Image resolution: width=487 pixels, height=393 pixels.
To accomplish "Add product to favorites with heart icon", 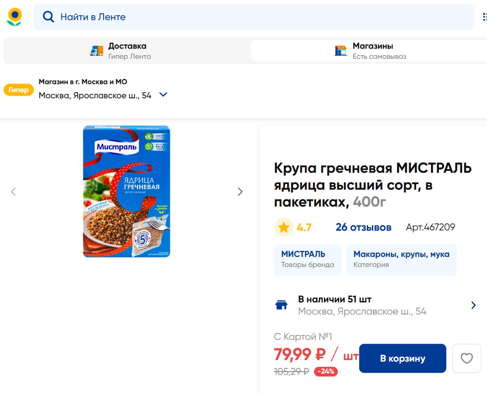I will click(x=467, y=358).
